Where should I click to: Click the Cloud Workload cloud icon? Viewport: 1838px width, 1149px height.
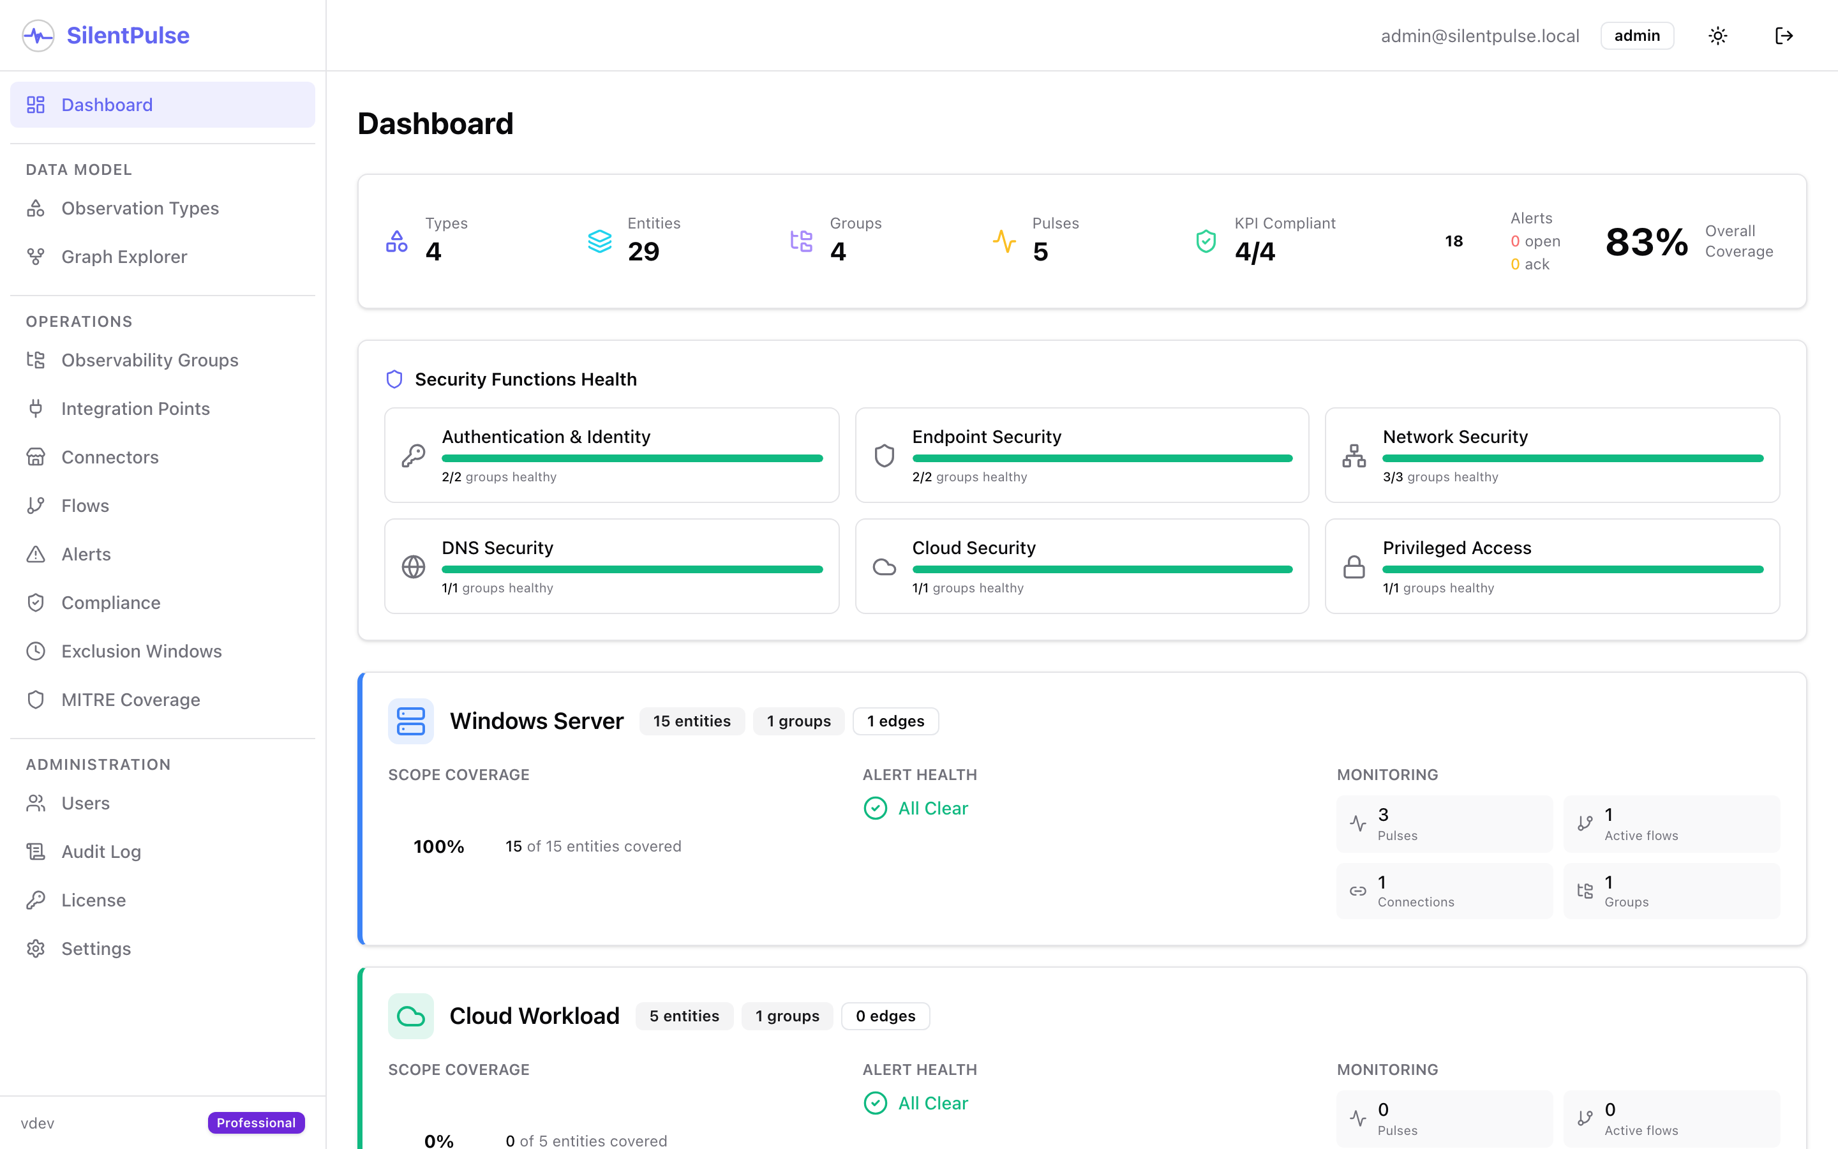[x=411, y=1016]
